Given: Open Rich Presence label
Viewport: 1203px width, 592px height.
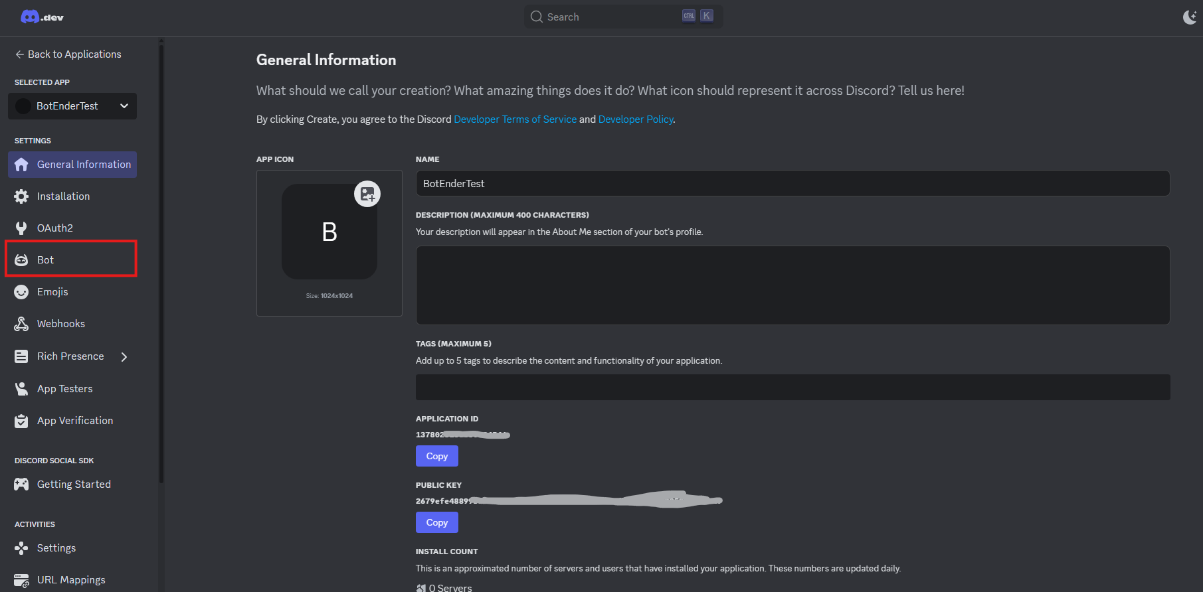Looking at the screenshot, I should [x=70, y=356].
